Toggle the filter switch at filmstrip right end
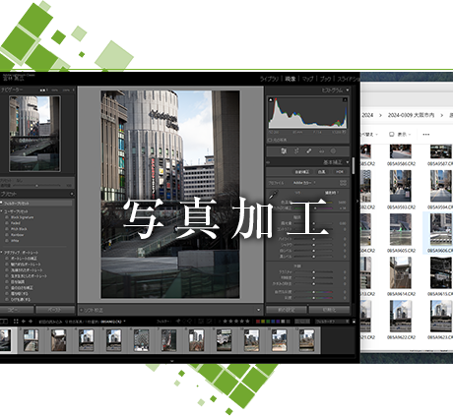The height and width of the screenshot is (416, 453). point(354,322)
